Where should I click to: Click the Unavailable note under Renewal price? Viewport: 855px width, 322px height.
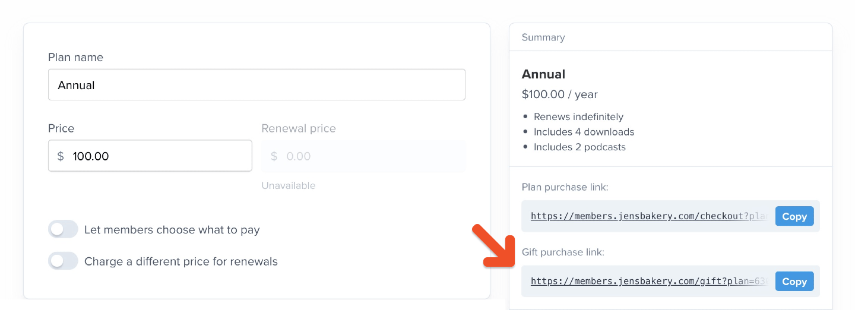288,185
